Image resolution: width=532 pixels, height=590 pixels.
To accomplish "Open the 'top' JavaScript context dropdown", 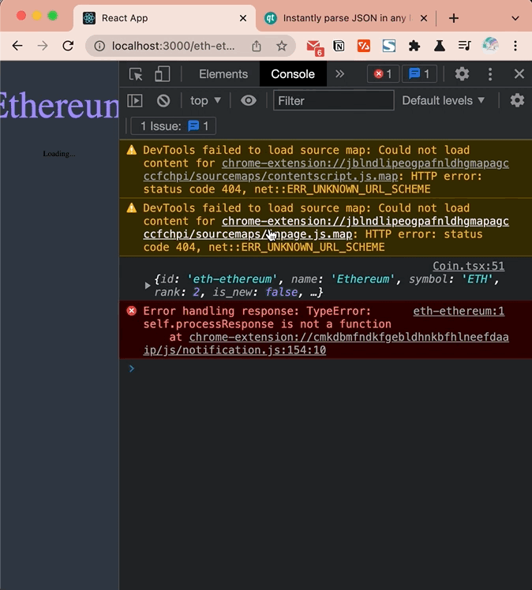I will [x=205, y=100].
